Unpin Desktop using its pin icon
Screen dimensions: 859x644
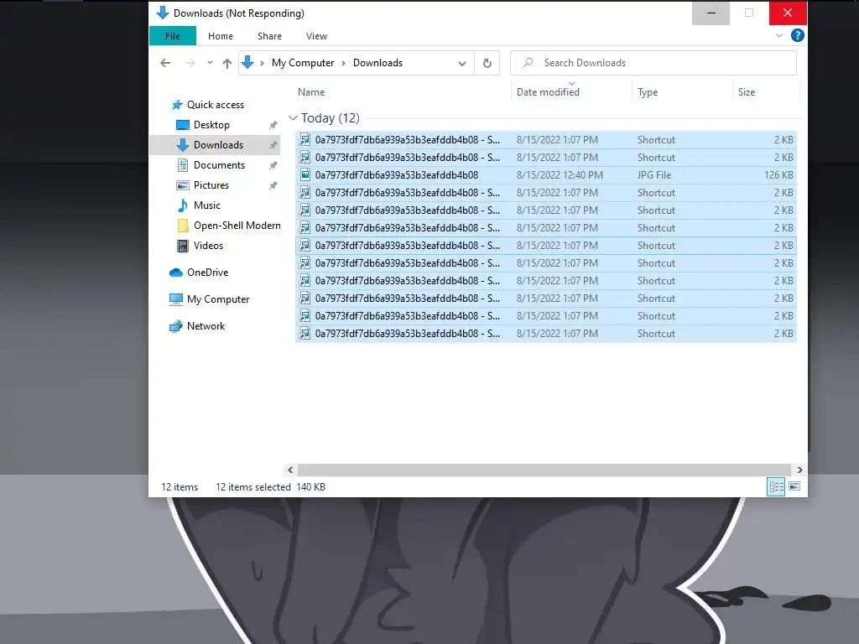click(273, 126)
